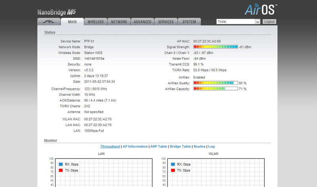
Task: Click the Transmit CCQ value 99.1 %
Action: 199,64
